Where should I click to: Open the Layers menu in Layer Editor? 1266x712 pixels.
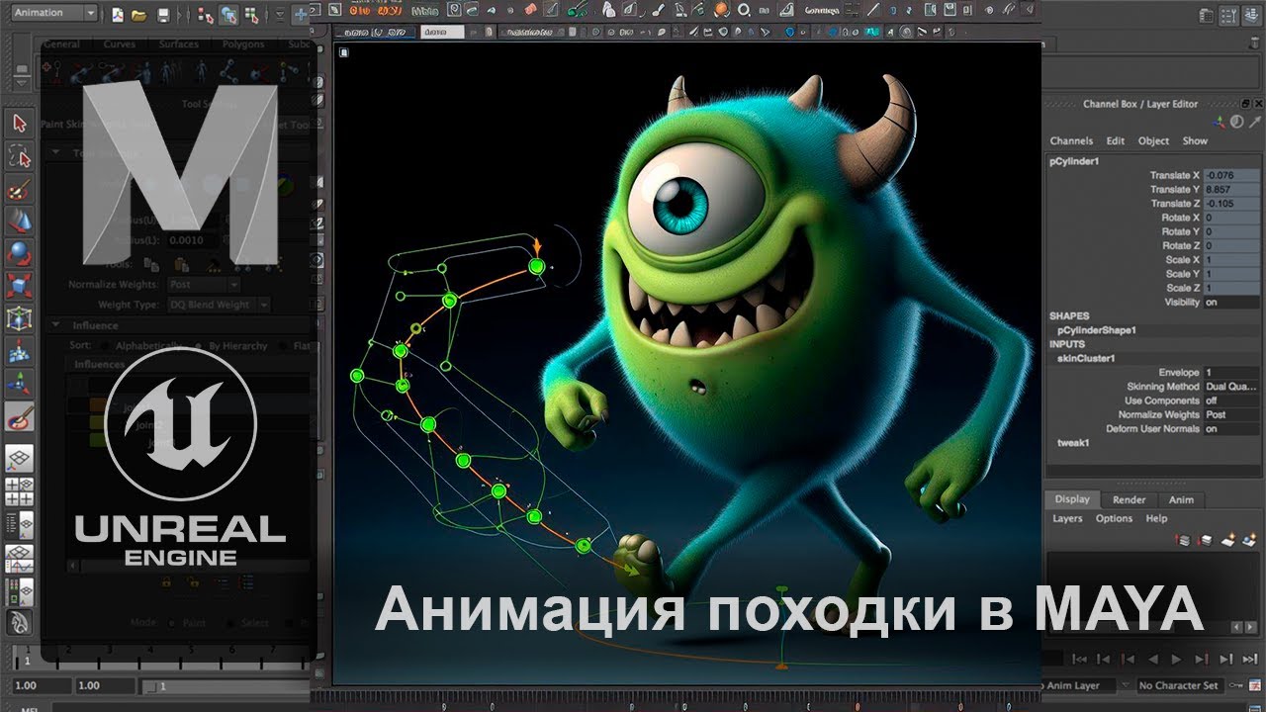(1067, 519)
